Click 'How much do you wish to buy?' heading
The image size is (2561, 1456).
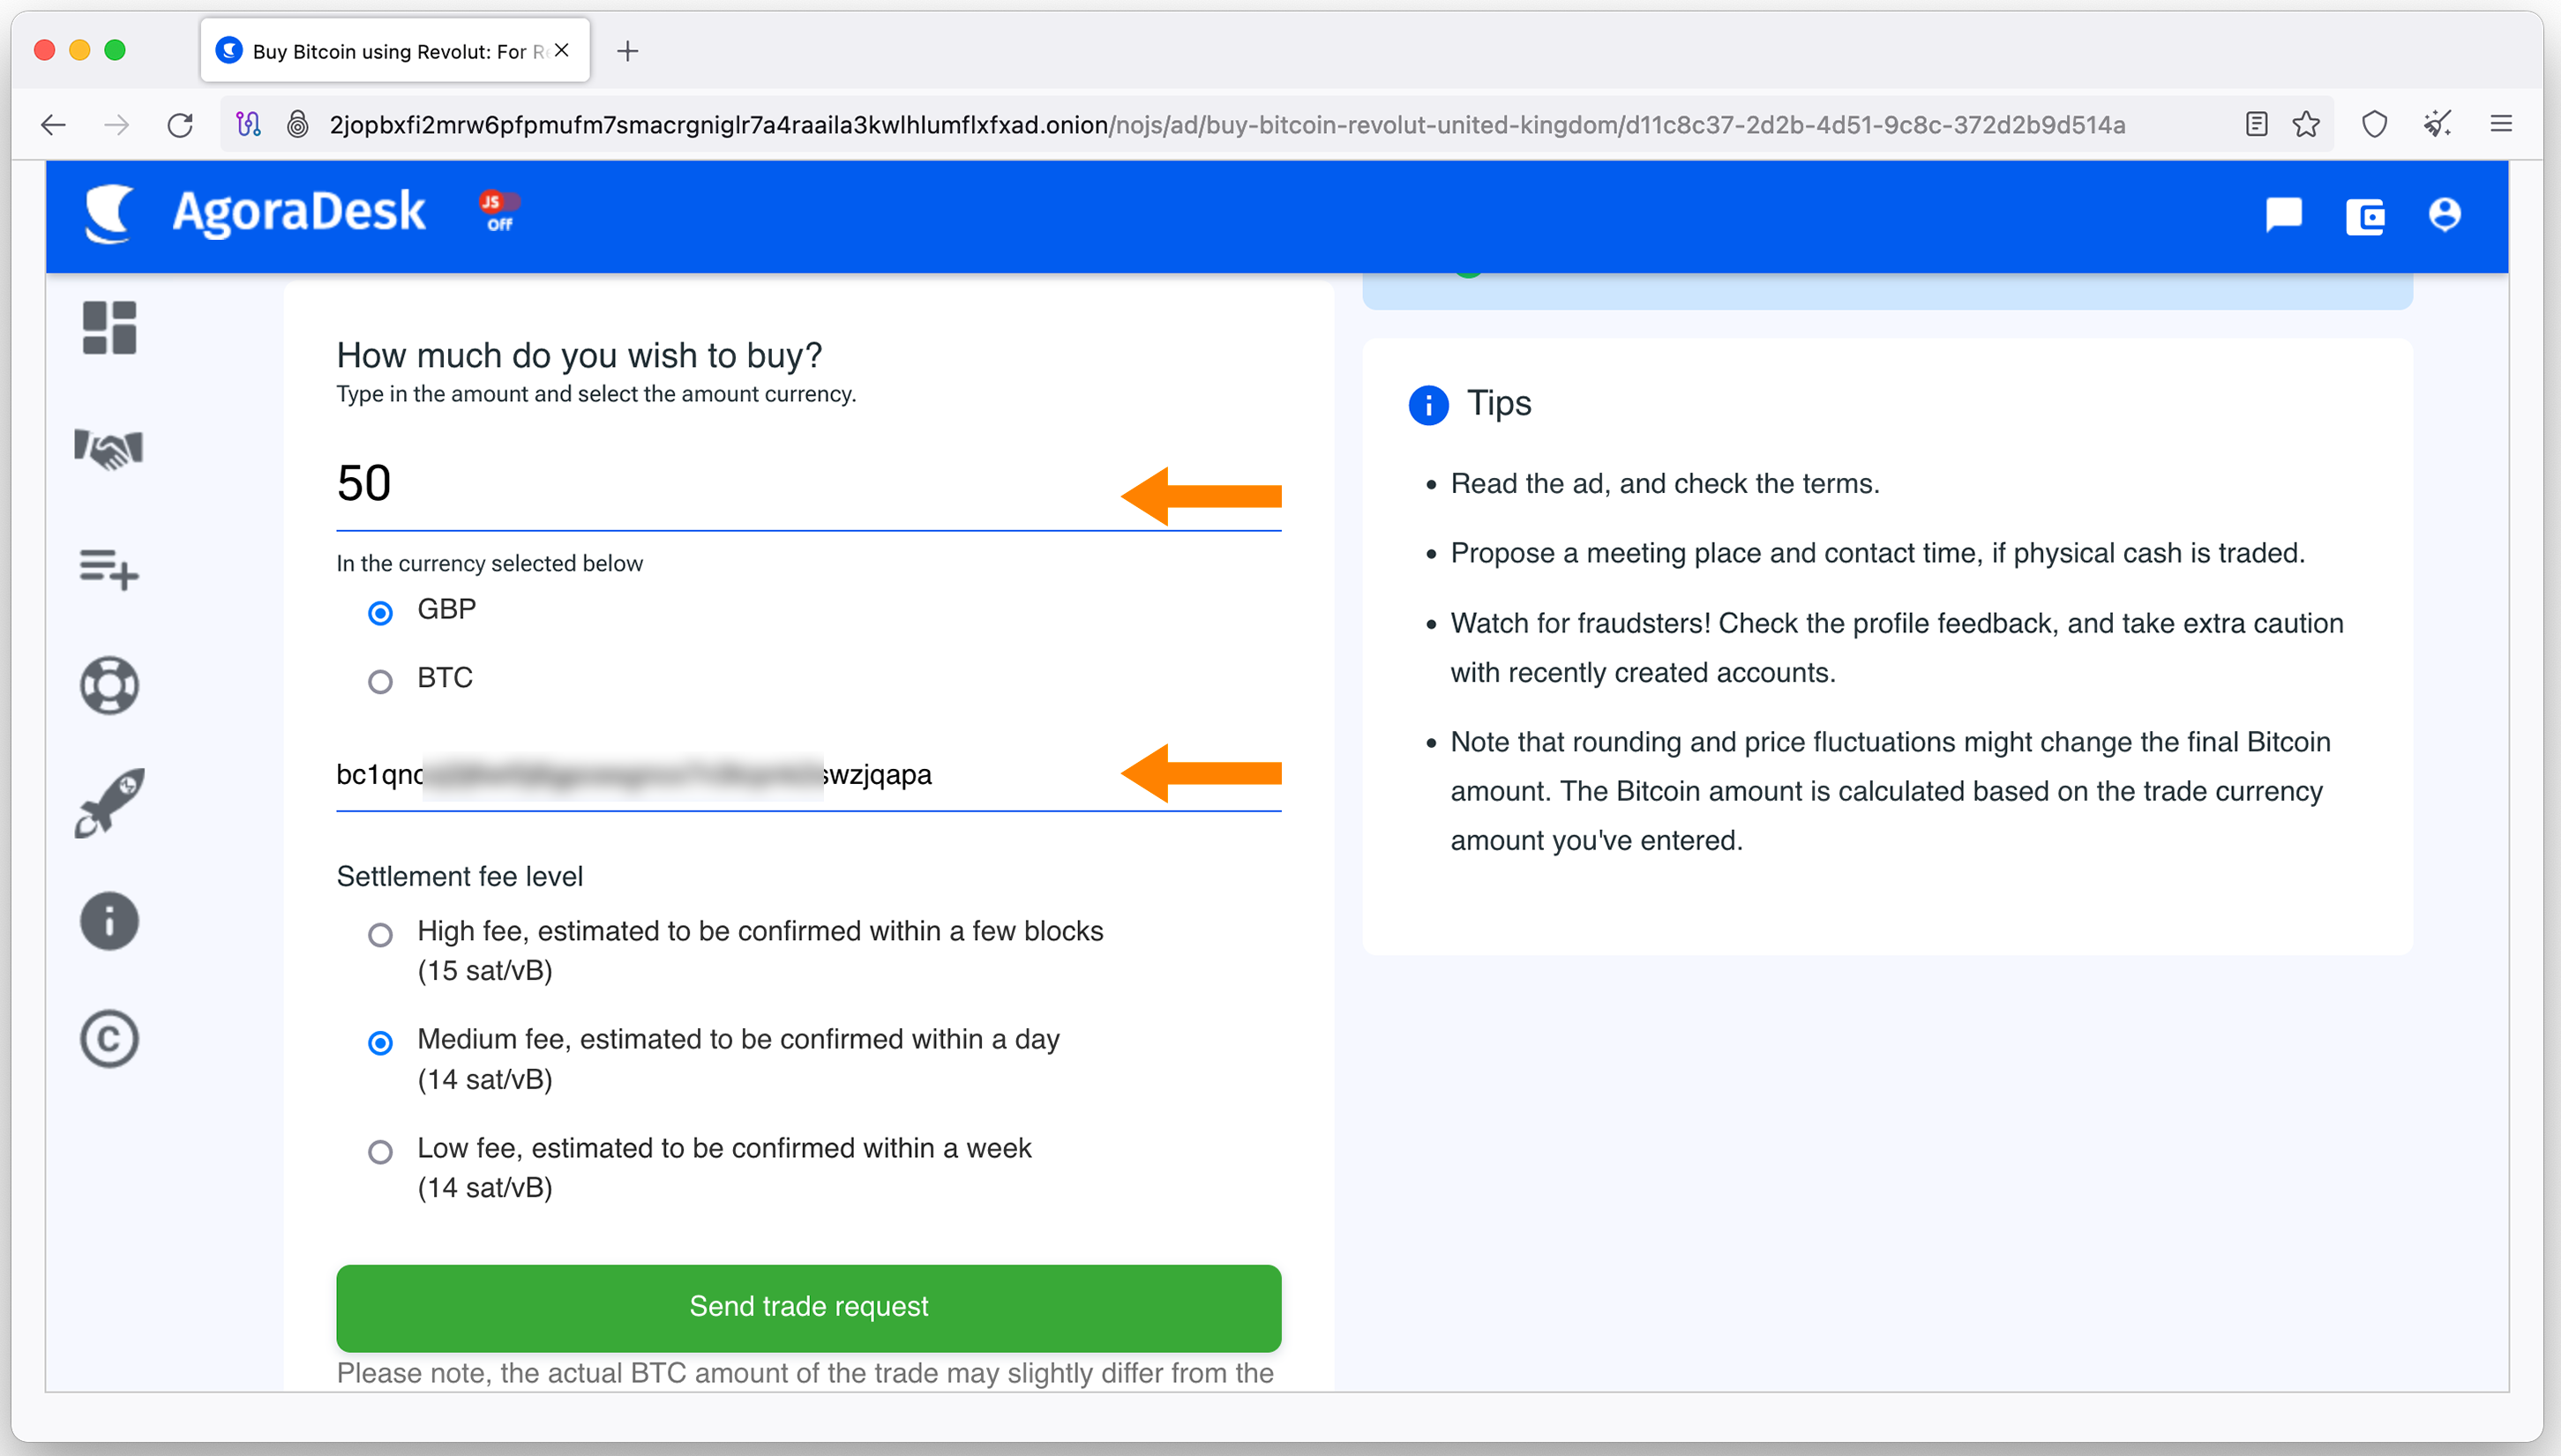[579, 356]
